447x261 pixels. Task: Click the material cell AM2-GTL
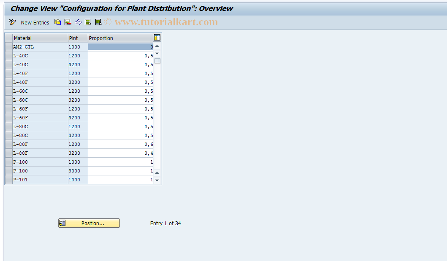pos(40,47)
